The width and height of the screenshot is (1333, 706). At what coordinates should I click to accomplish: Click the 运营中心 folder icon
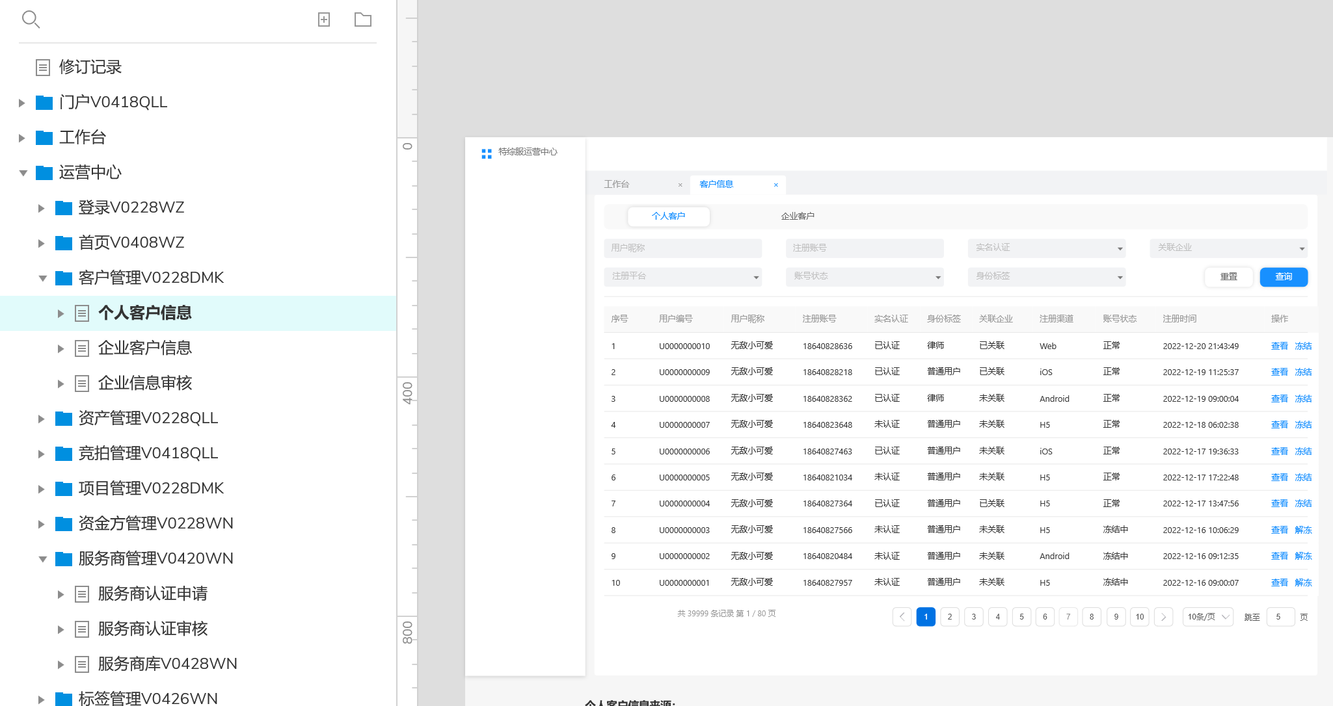[44, 172]
